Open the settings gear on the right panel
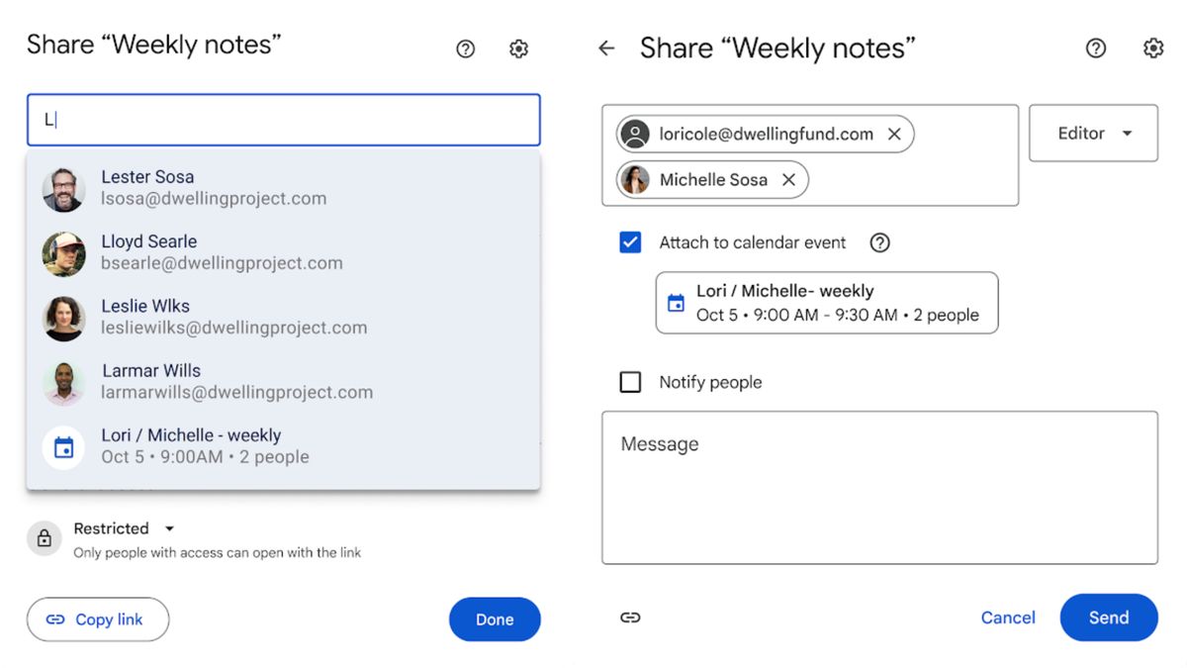The height and width of the screenshot is (668, 1187). click(1152, 48)
